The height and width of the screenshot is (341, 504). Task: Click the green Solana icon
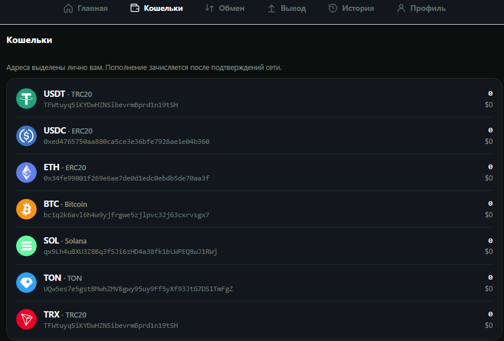pos(26,246)
